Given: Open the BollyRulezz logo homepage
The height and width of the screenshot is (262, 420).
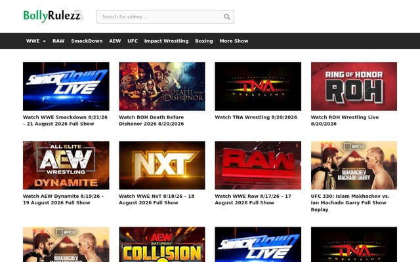Looking at the screenshot, I should 53,16.
